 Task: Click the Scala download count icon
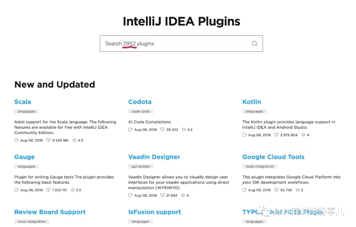[x=48, y=140]
